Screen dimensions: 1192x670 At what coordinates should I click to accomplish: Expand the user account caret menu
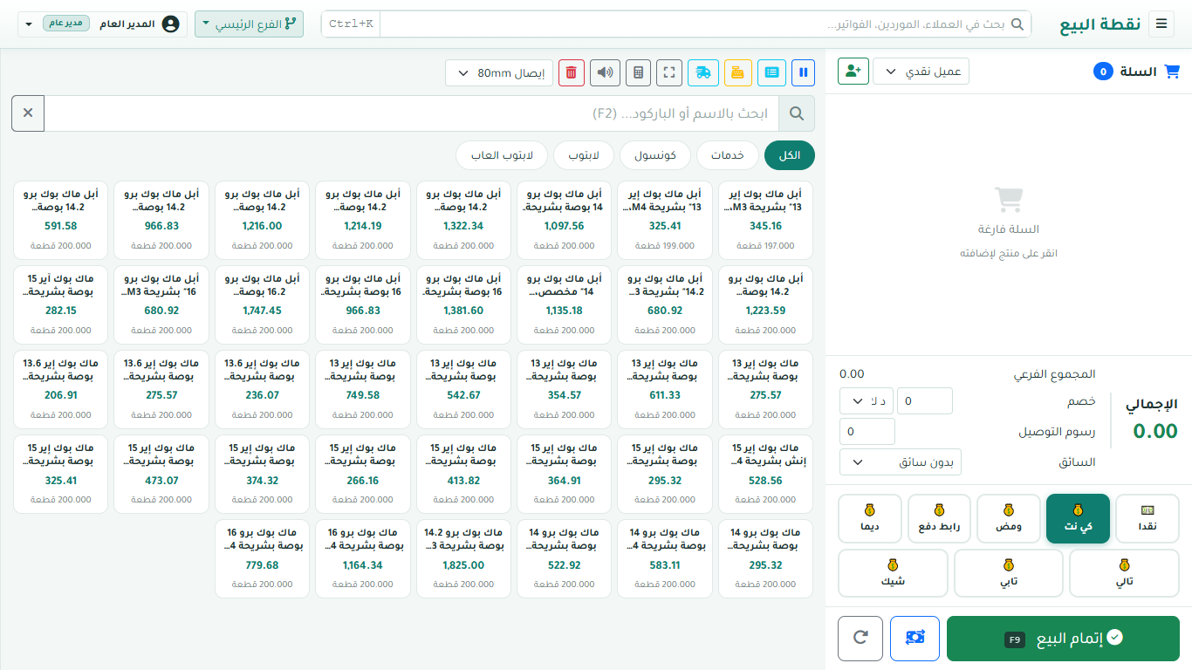(27, 24)
